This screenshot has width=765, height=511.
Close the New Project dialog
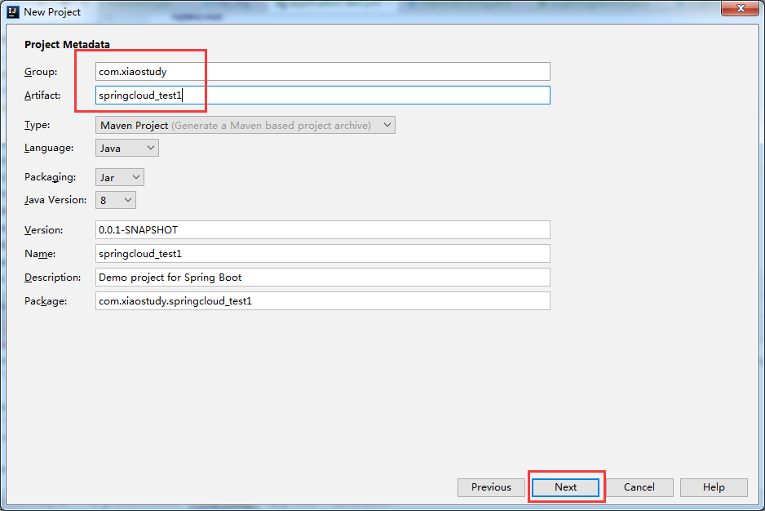740,8
